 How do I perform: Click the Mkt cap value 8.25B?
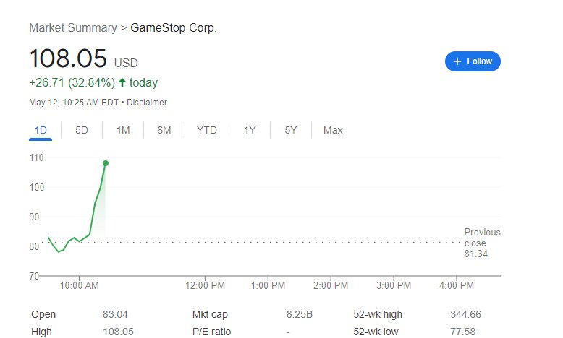pyautogui.click(x=300, y=315)
